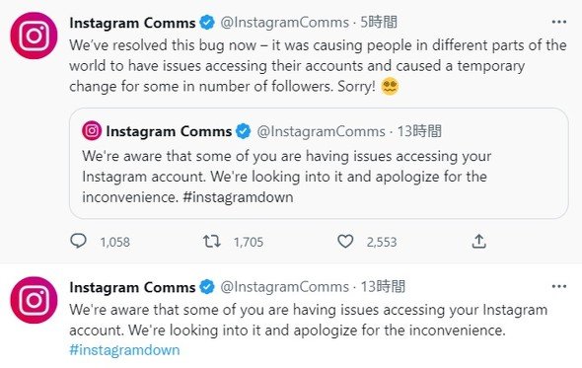Like the first tweet with heart icon
The height and width of the screenshot is (368, 582).
(x=345, y=242)
